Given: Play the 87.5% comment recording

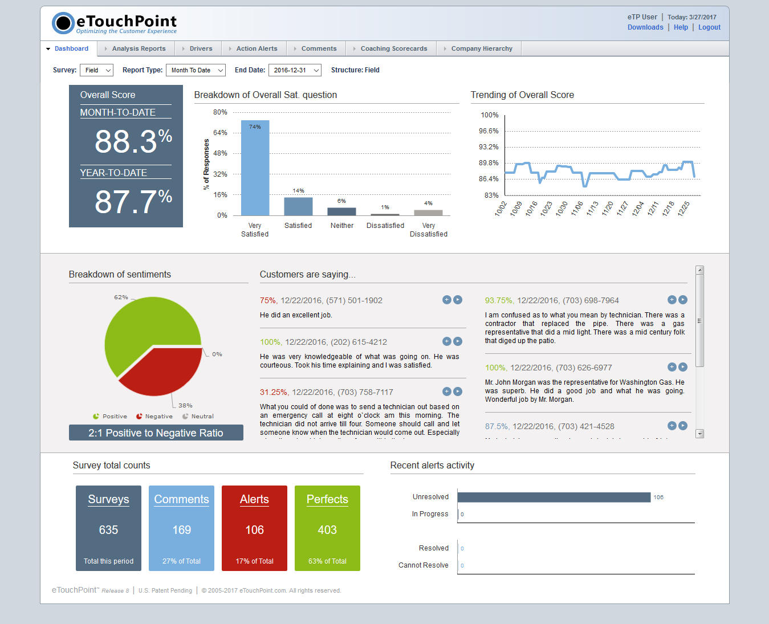Looking at the screenshot, I should pyautogui.click(x=683, y=426).
